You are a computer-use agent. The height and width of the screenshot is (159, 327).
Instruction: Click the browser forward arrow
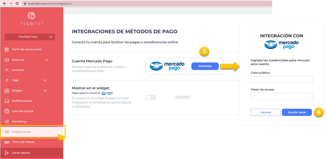point(11,4)
